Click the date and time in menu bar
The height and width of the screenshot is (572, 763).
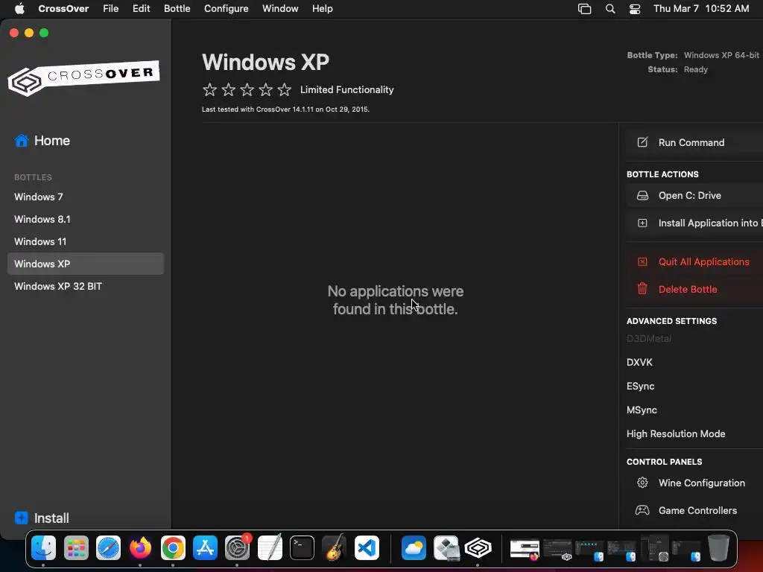click(x=701, y=8)
